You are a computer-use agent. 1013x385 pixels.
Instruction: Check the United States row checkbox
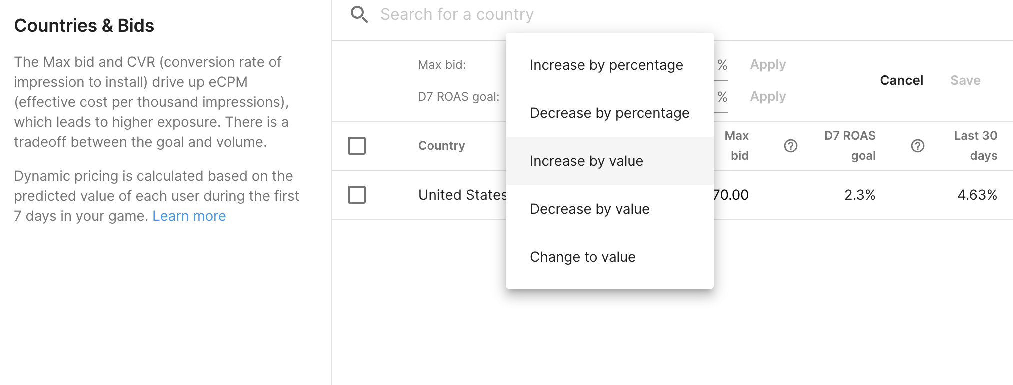coord(357,195)
